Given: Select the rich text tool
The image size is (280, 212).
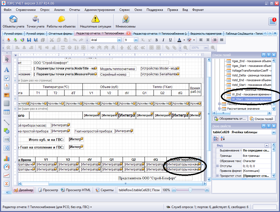Looking at the screenshot, I should pos(7,86).
